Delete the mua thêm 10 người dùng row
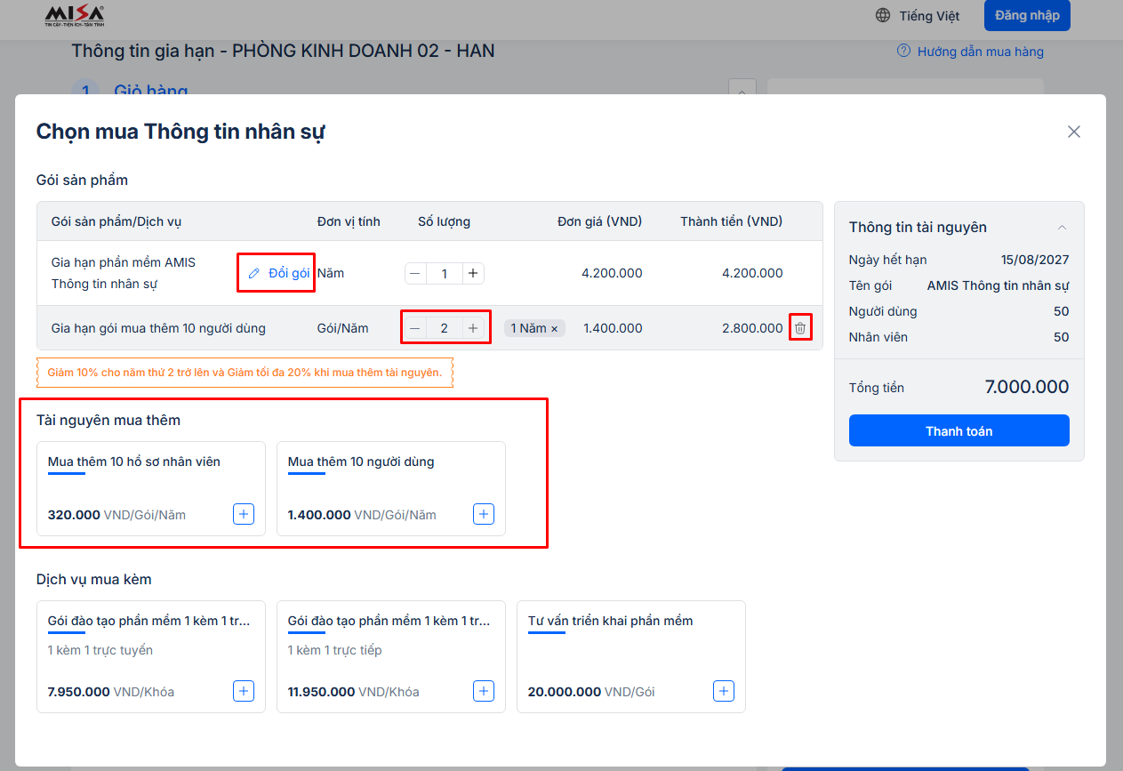The image size is (1123, 771). point(800,328)
